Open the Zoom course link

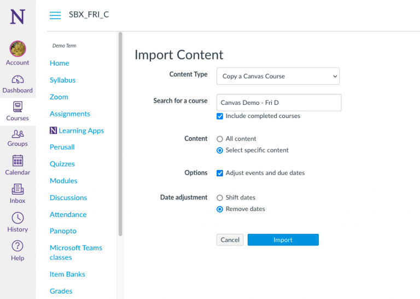pyautogui.click(x=59, y=97)
